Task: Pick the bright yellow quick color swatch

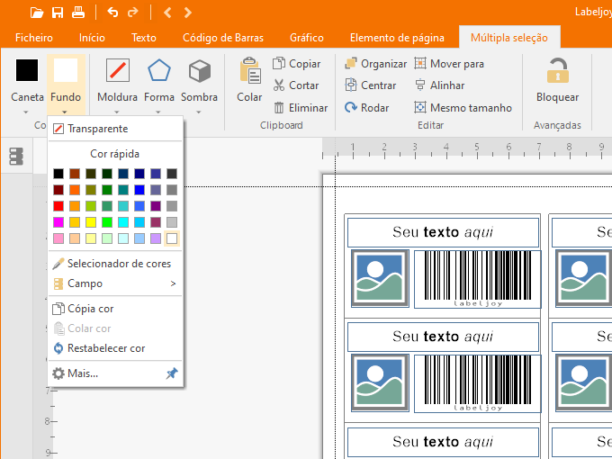Action: 91,222
